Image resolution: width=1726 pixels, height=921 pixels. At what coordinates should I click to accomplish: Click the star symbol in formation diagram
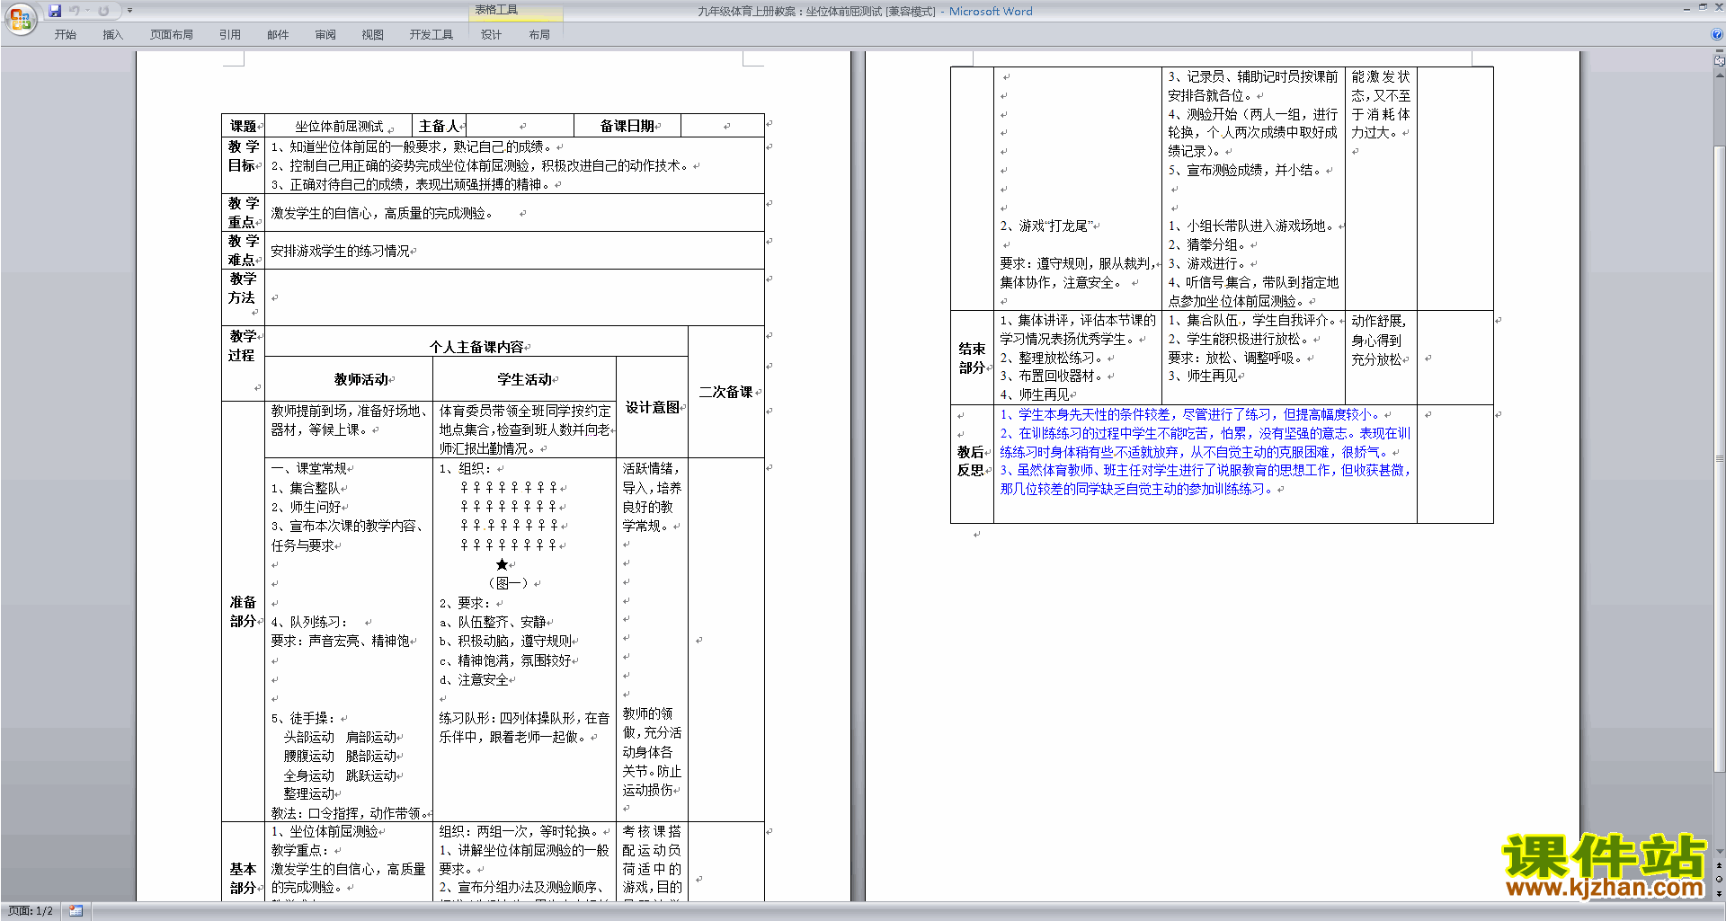[x=502, y=564]
